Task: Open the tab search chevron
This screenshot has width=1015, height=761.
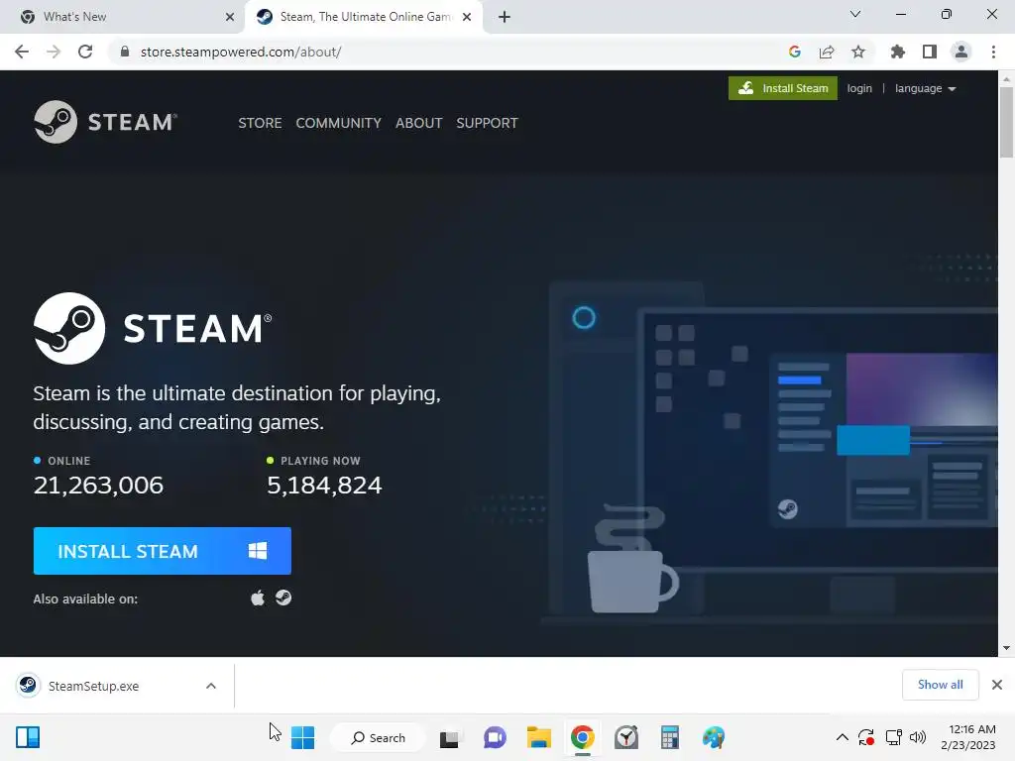Action: click(x=855, y=14)
